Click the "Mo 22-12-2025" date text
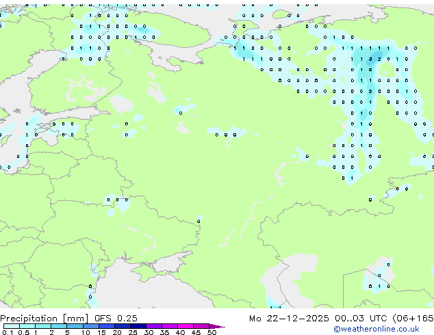 tap(289, 319)
